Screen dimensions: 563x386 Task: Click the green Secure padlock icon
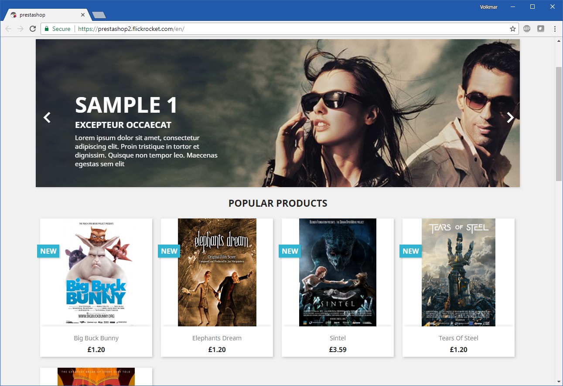point(46,29)
